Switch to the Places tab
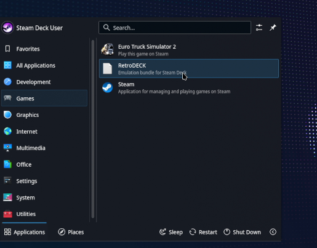Image resolution: width=317 pixels, height=248 pixels. click(x=71, y=232)
